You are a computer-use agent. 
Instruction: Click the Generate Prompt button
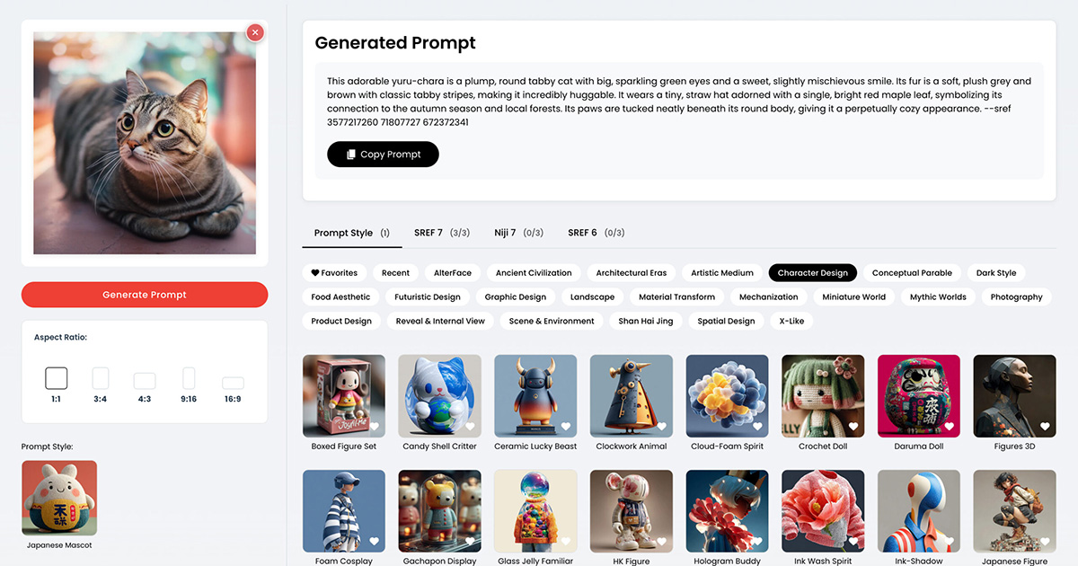(145, 295)
